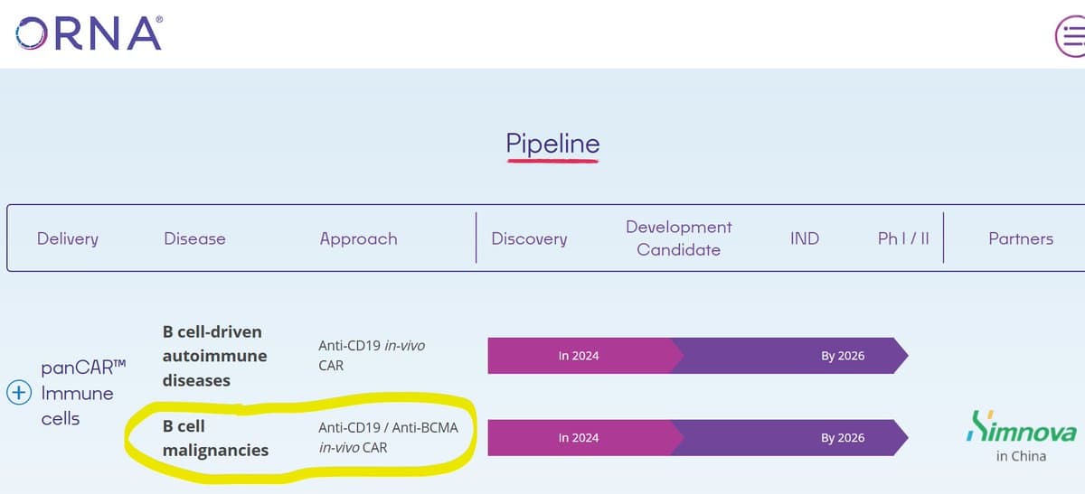Expand panCAR Immune cells plus icon

19,393
